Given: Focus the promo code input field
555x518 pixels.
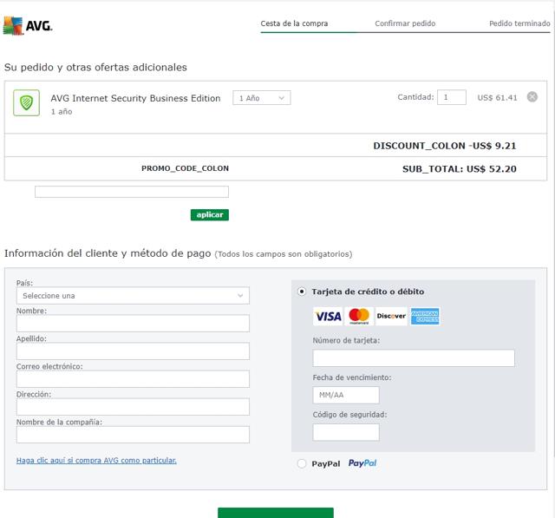Looking at the screenshot, I should 132,192.
